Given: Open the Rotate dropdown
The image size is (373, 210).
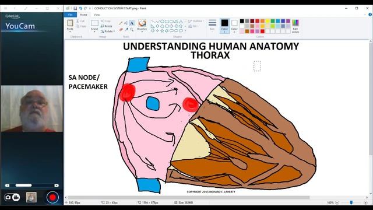Looking at the screenshot, I should pos(108,31).
